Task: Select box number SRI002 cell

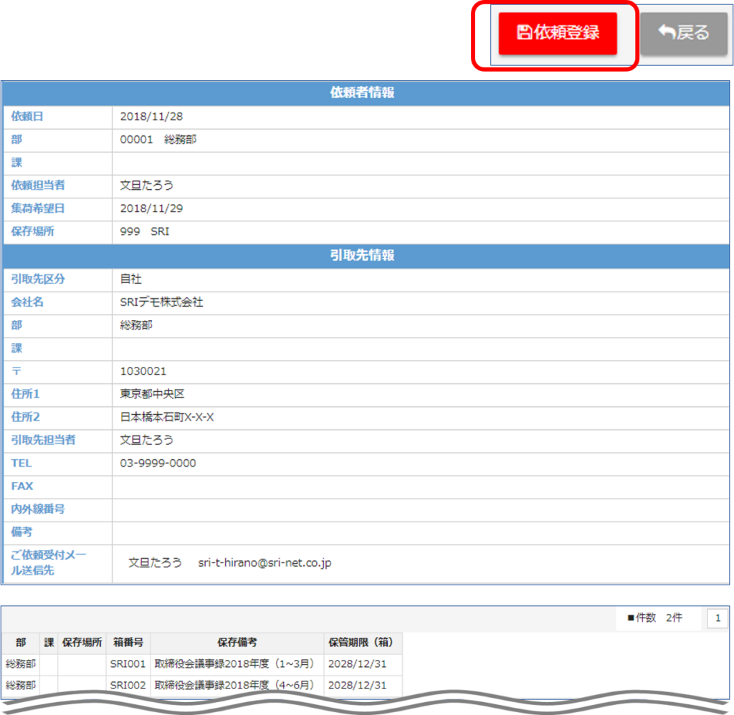Action: pos(128,686)
